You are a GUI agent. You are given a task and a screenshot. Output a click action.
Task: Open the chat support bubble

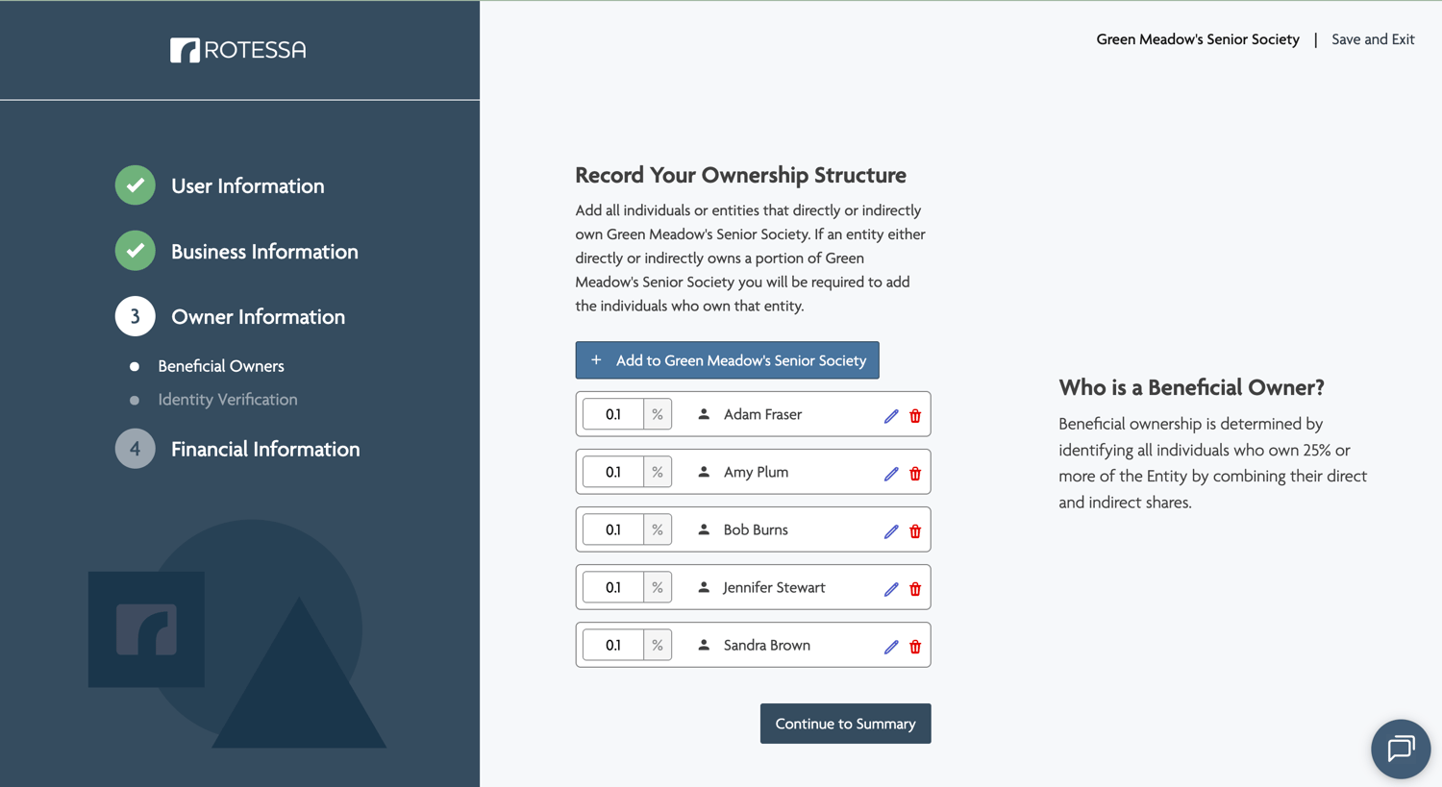[1401, 749]
